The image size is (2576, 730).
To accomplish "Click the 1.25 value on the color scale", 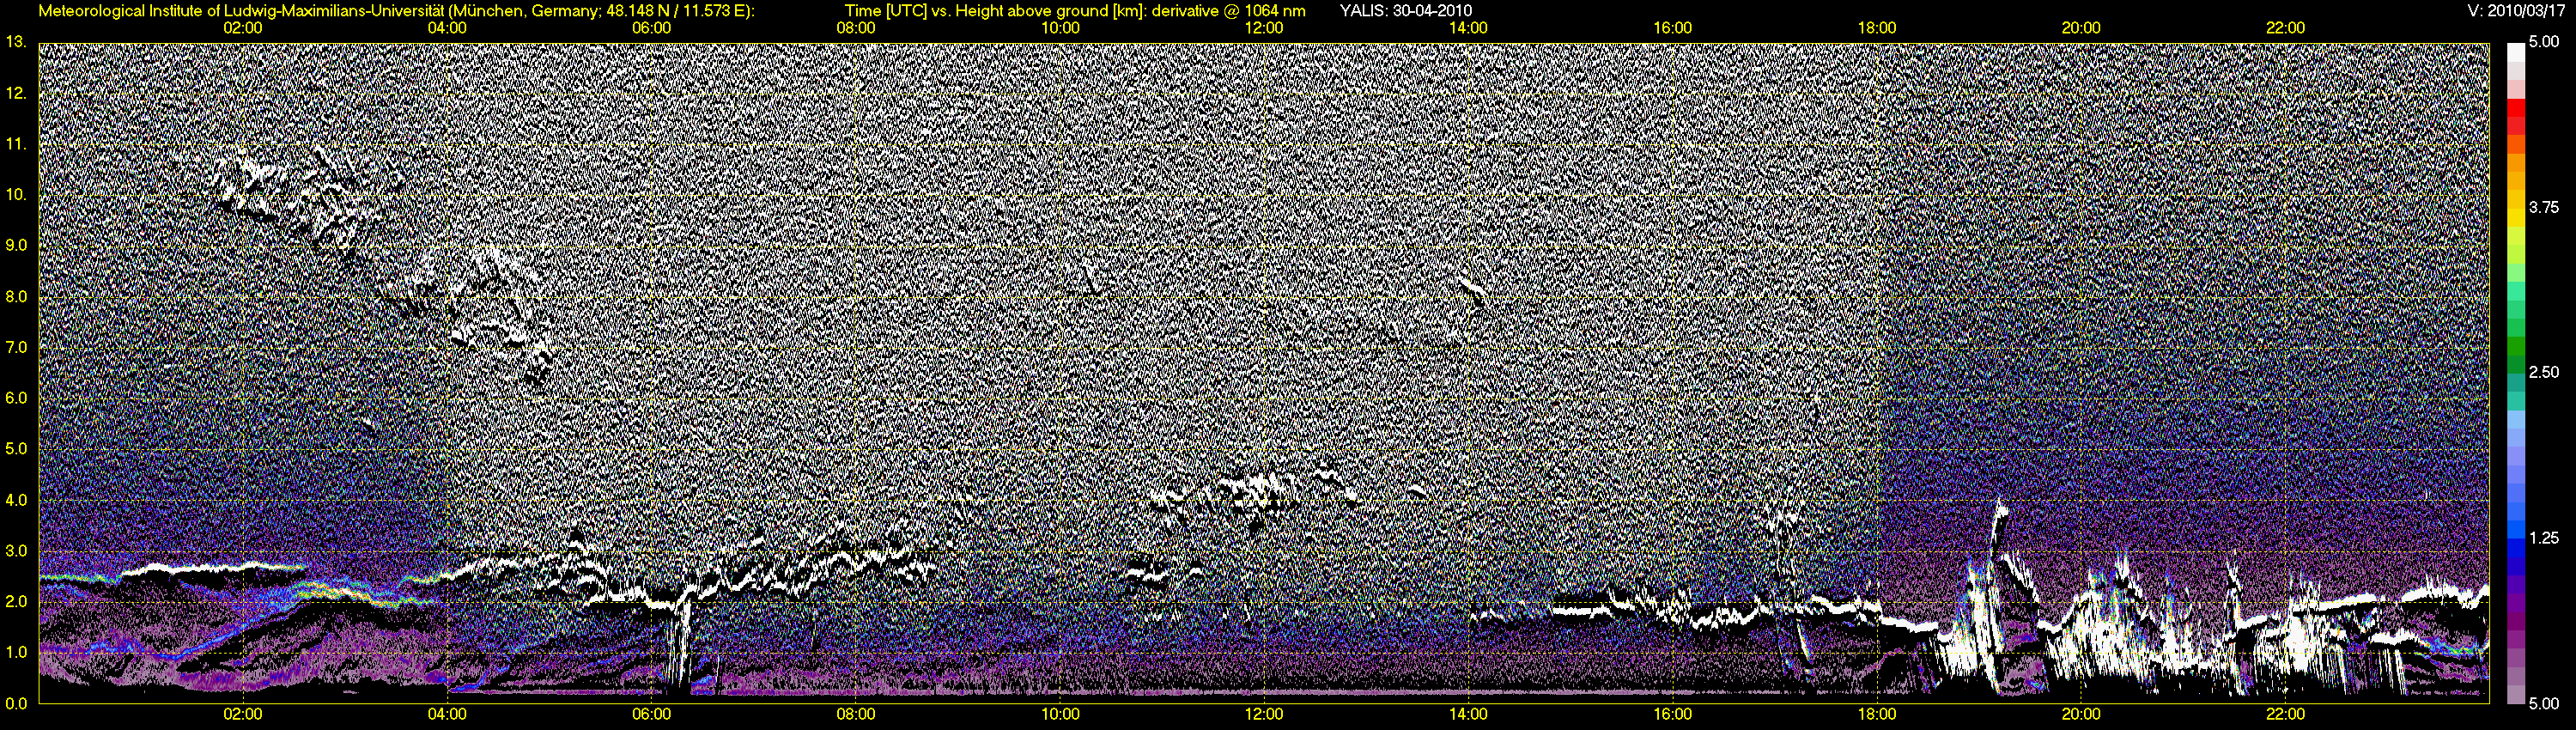I will [x=2544, y=538].
